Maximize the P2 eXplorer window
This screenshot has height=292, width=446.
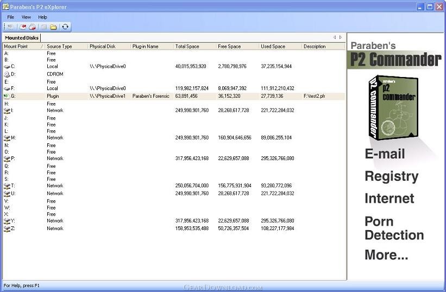tap(430, 7)
